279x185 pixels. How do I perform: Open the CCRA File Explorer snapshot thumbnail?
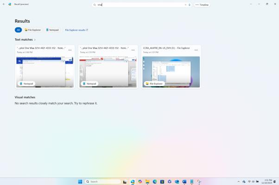[x=171, y=72]
